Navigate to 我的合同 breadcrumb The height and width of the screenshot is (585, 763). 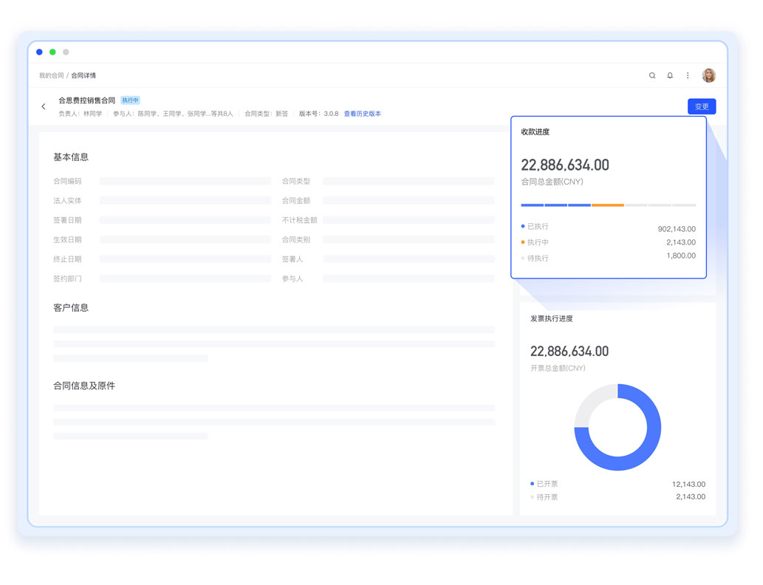[x=51, y=75]
